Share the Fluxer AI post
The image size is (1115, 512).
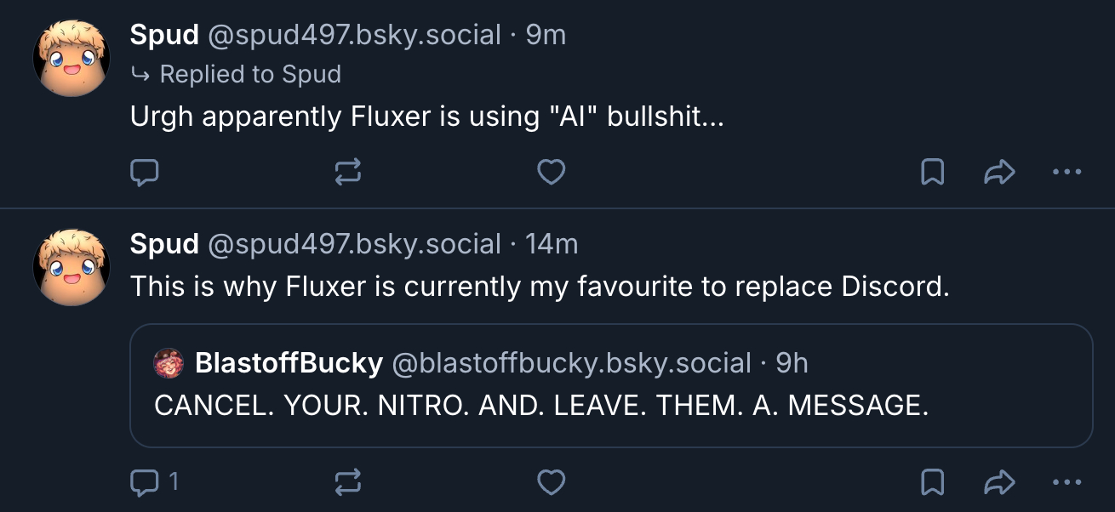pos(999,173)
